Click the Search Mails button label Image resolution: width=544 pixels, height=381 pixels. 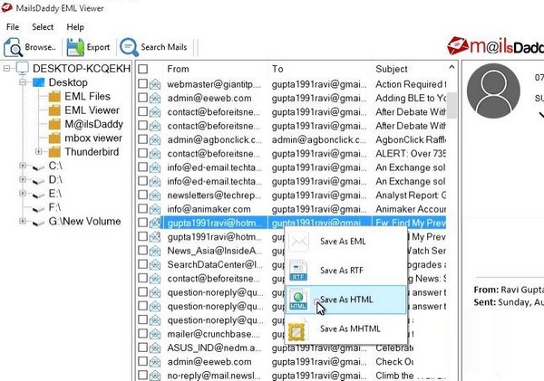click(x=164, y=47)
